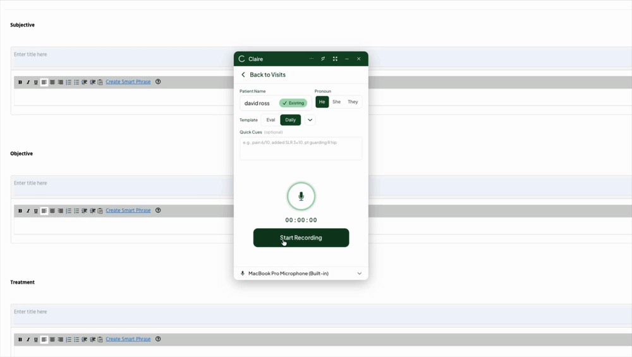632x357 pixels.
Task: Choose the Eval template
Action: (271, 120)
